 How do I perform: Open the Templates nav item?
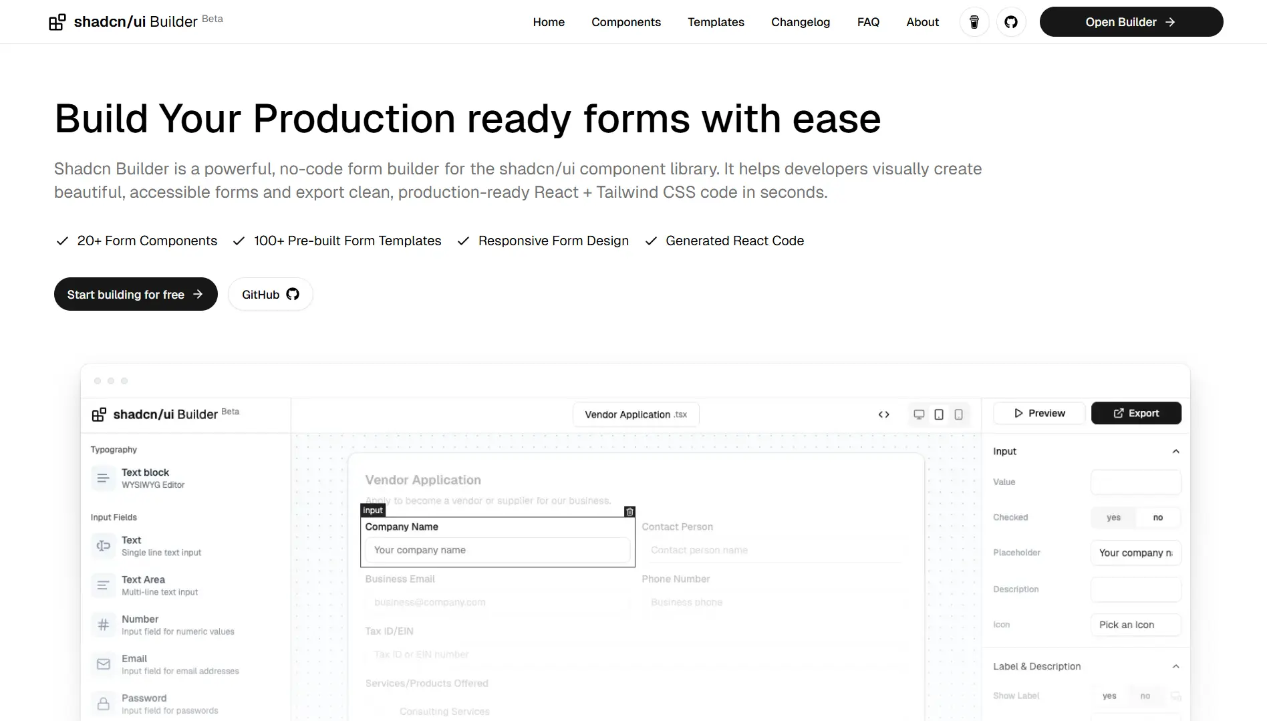[716, 22]
